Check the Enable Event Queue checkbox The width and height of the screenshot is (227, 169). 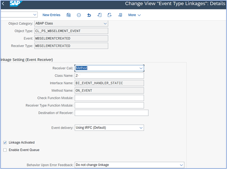click(x=5, y=150)
